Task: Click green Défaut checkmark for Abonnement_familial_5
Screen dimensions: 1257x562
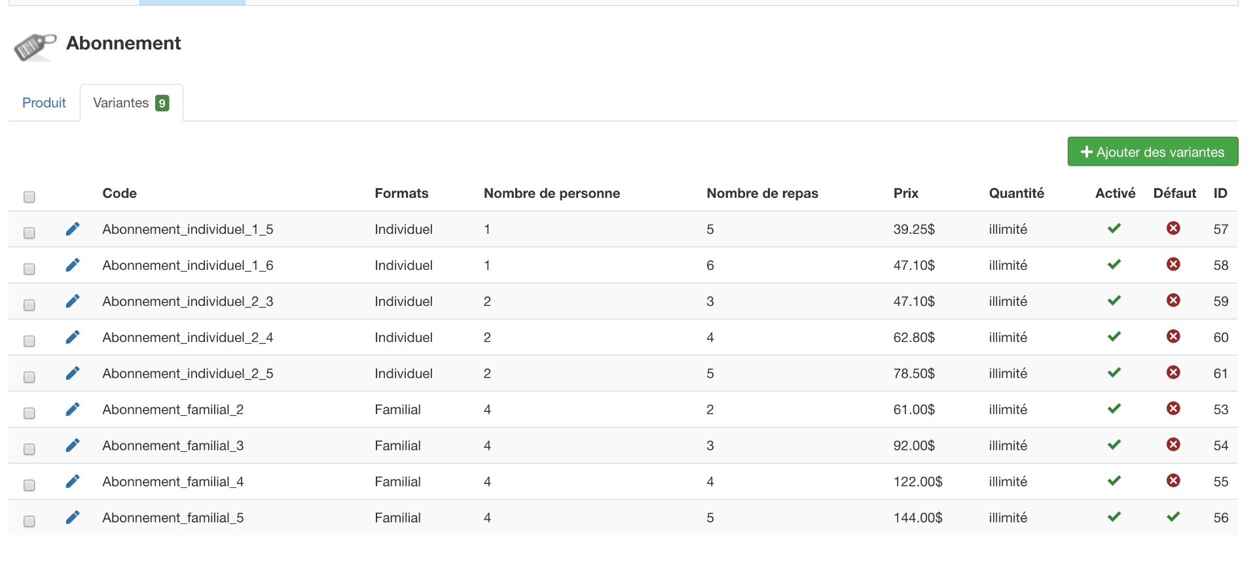Action: (x=1173, y=517)
